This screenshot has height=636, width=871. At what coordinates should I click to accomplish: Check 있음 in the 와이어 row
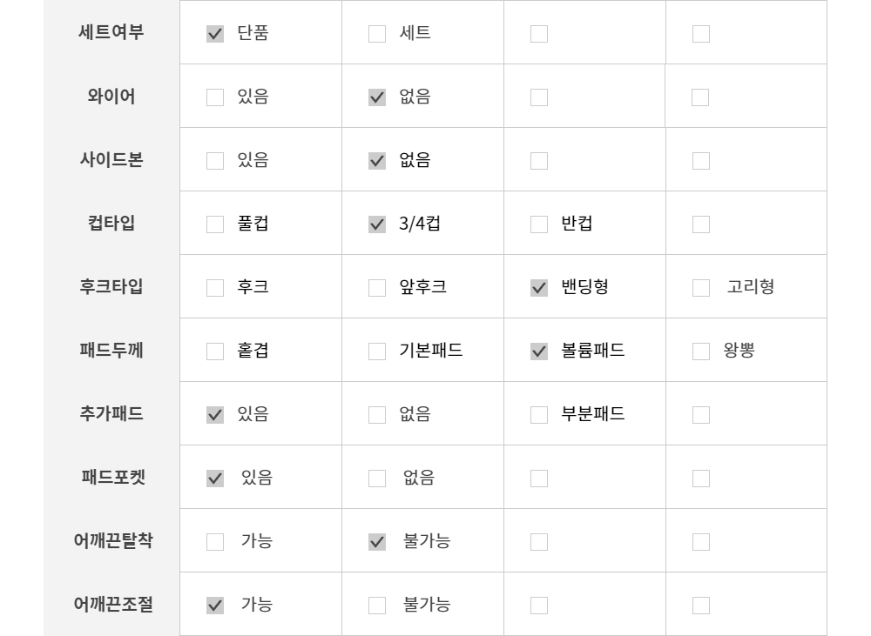tap(215, 97)
